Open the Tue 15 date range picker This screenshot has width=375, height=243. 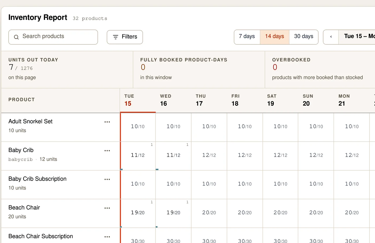[x=357, y=37]
